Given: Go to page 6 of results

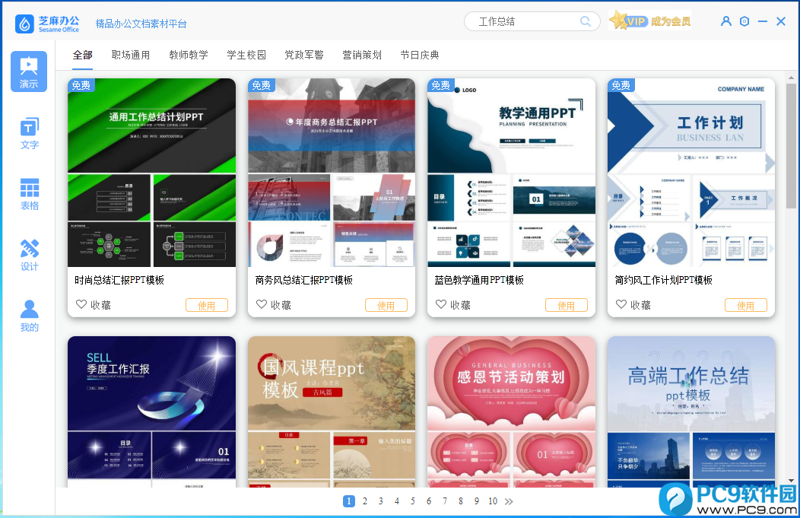Looking at the screenshot, I should (429, 501).
